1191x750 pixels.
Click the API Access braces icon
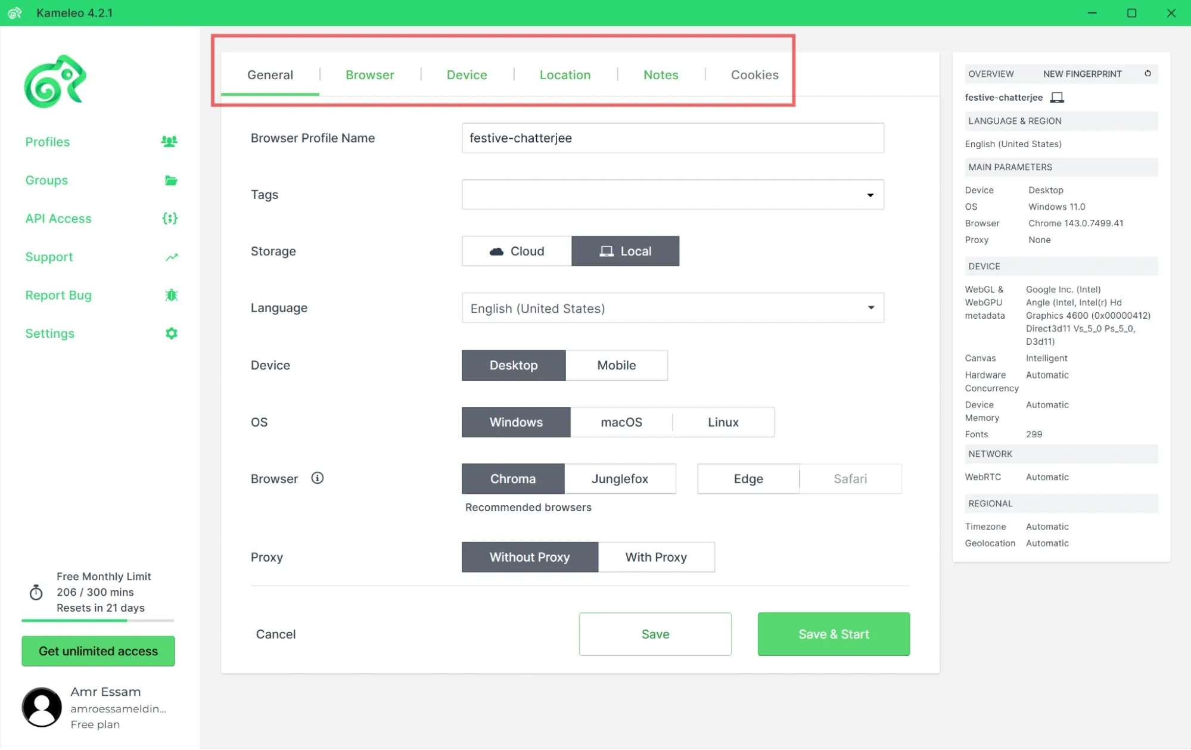170,218
